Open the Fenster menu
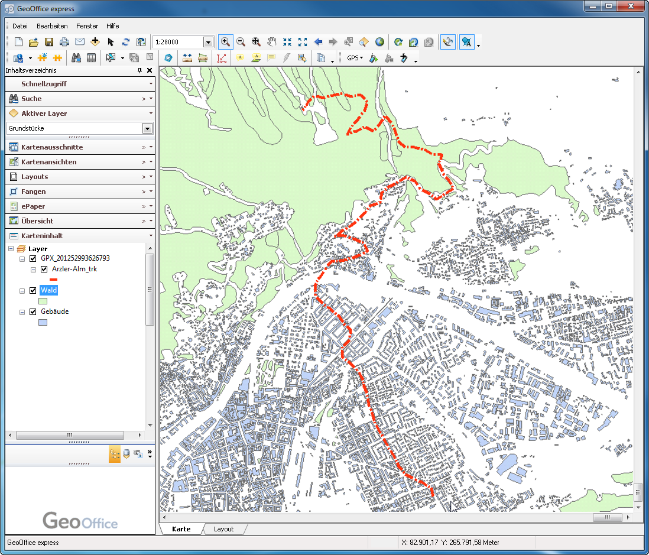 pyautogui.click(x=87, y=26)
